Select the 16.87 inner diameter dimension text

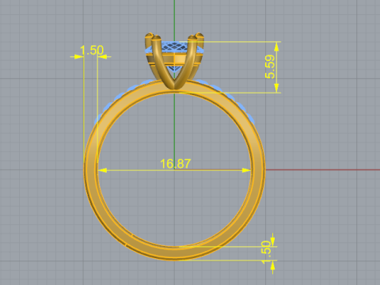(x=175, y=164)
